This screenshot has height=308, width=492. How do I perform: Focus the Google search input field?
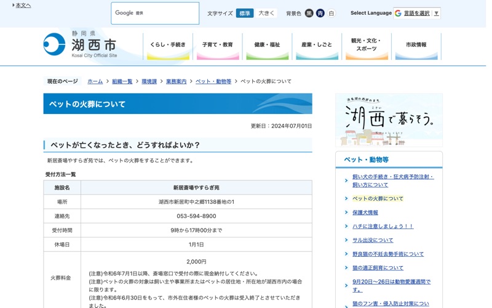coord(155,13)
